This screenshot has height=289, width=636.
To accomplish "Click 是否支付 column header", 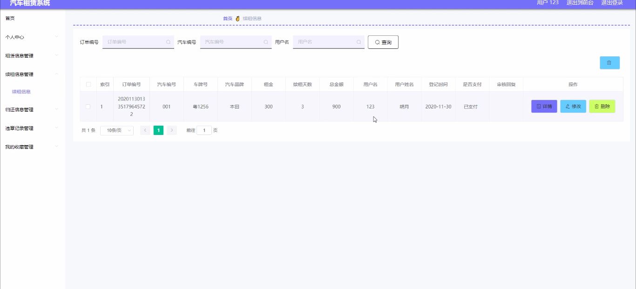I will point(472,84).
